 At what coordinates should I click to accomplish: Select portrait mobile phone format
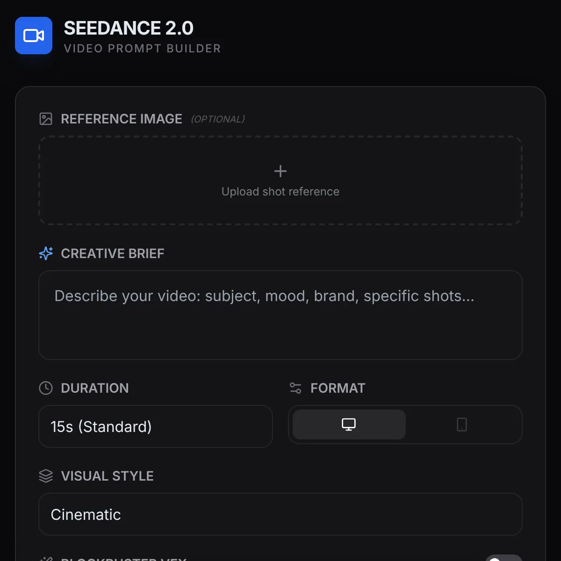[462, 424]
